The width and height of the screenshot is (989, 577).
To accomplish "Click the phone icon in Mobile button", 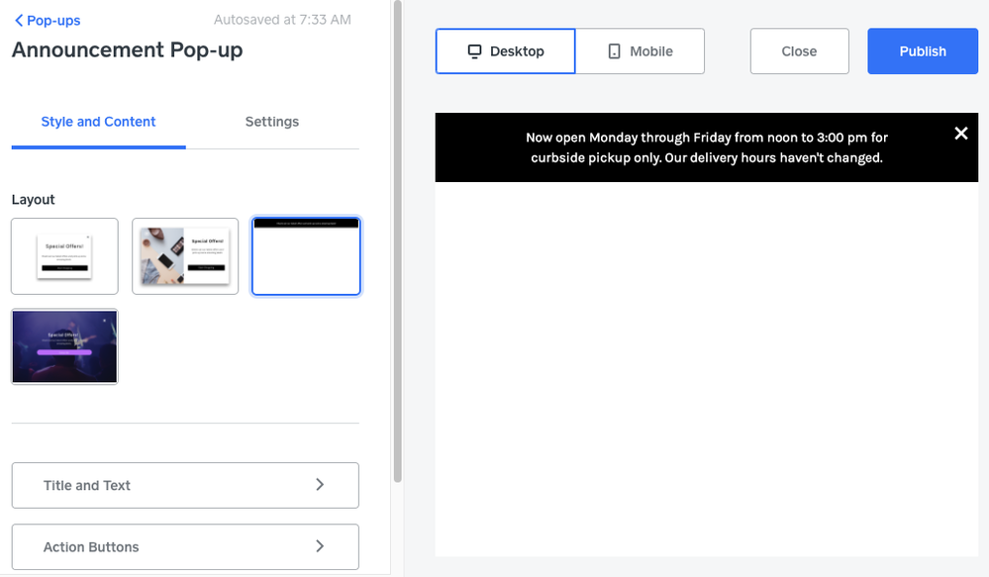I will point(614,51).
